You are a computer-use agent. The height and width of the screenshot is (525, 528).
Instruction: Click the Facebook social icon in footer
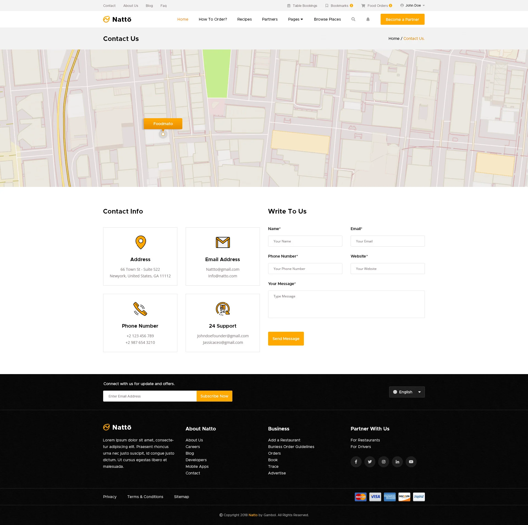[x=356, y=462]
